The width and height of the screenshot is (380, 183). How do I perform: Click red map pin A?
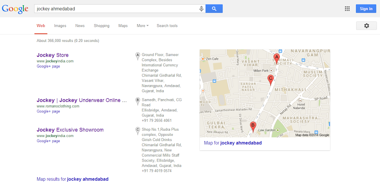tap(276, 58)
